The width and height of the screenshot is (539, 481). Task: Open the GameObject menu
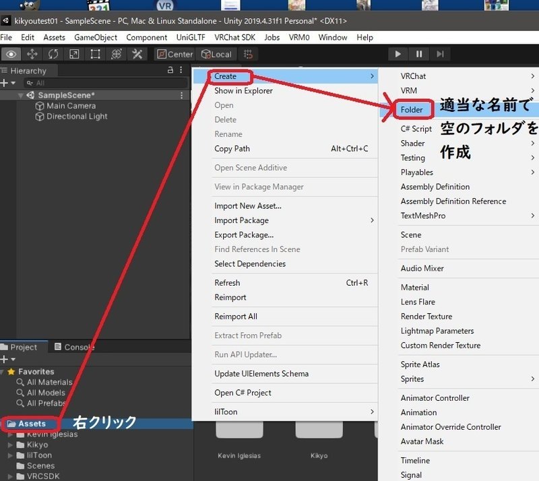point(96,37)
